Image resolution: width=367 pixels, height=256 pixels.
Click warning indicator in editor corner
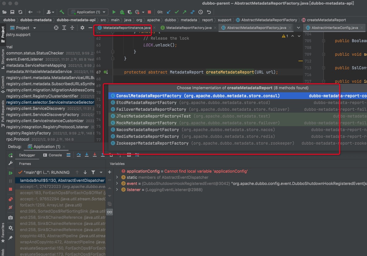tap(285, 36)
